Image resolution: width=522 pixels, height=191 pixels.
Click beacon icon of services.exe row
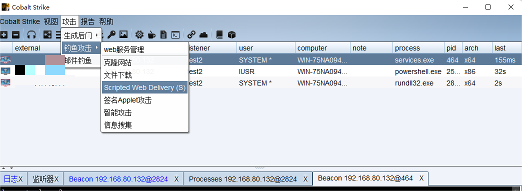(5, 60)
